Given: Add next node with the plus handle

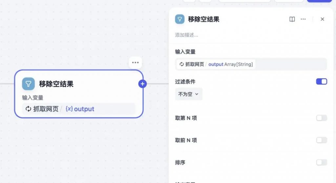Looking at the screenshot, I should 142,84.
